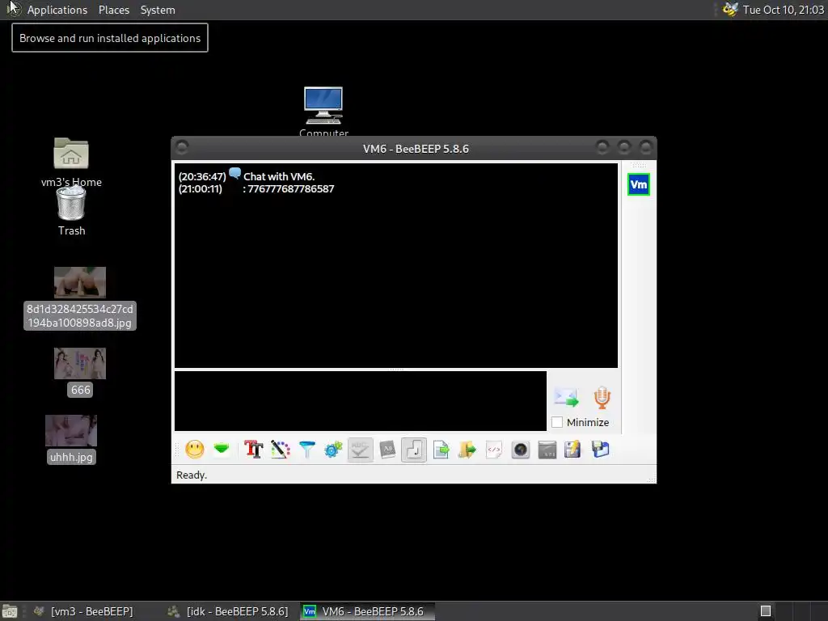Click the message input text area
Image resolution: width=828 pixels, height=621 pixels.
click(x=360, y=401)
